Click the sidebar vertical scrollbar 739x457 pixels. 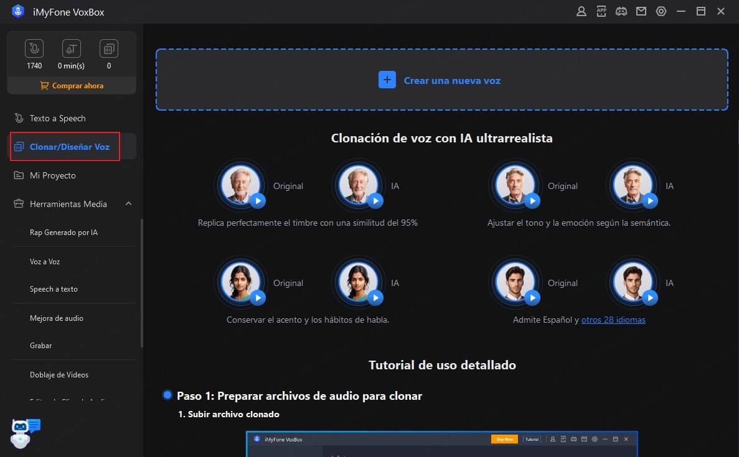pos(142,284)
